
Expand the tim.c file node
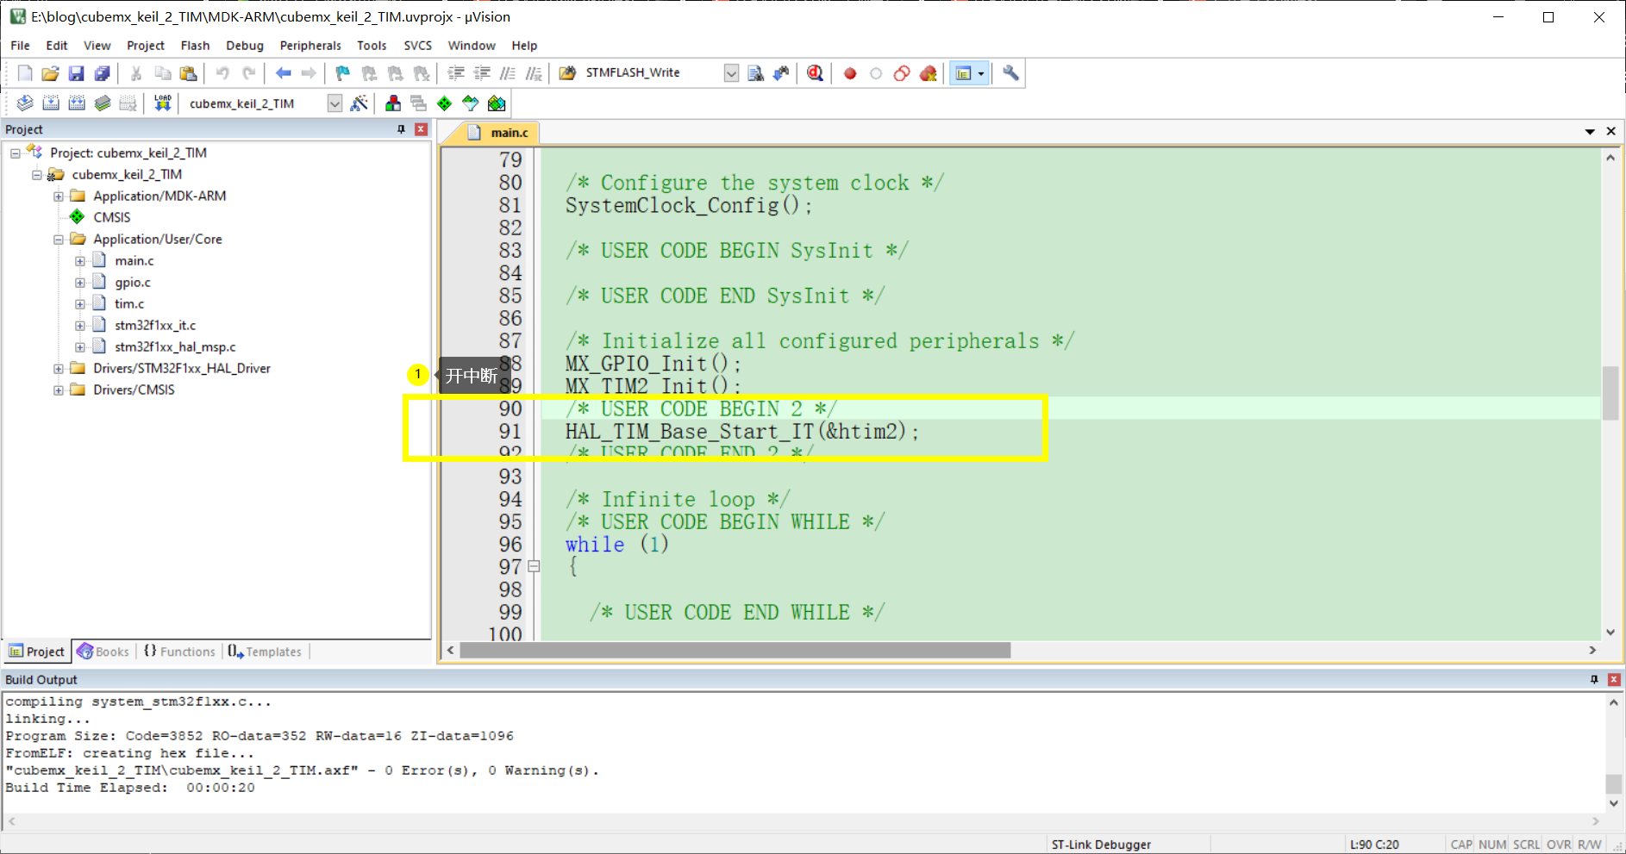click(x=80, y=303)
